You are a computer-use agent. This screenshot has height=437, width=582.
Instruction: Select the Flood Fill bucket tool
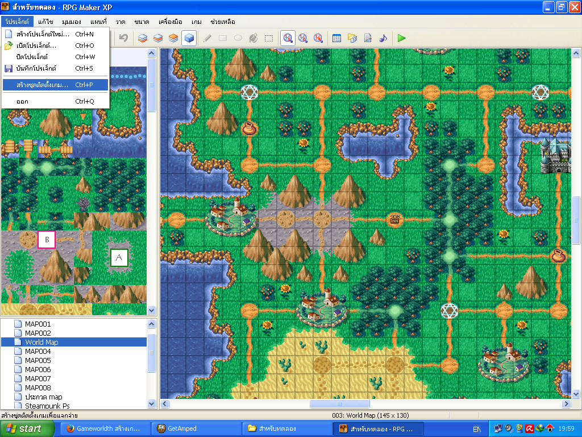click(253, 38)
